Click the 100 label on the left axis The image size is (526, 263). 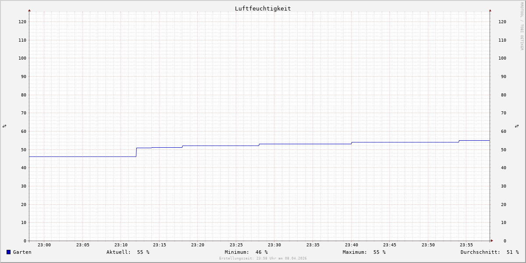[x=22, y=58]
